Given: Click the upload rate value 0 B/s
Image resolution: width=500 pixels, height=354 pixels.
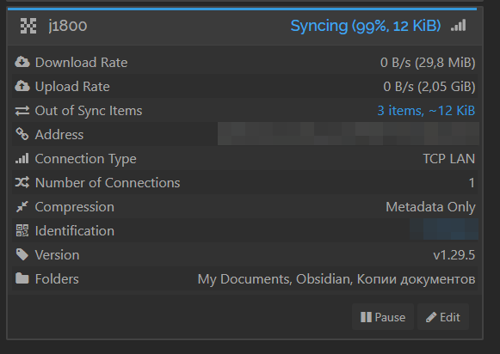Looking at the screenshot, I should coord(398,87).
